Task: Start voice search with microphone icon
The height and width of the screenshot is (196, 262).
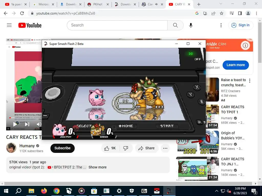Action: [191, 25]
